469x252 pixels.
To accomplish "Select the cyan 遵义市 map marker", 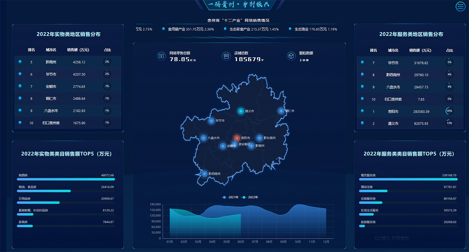I will coord(241,111).
